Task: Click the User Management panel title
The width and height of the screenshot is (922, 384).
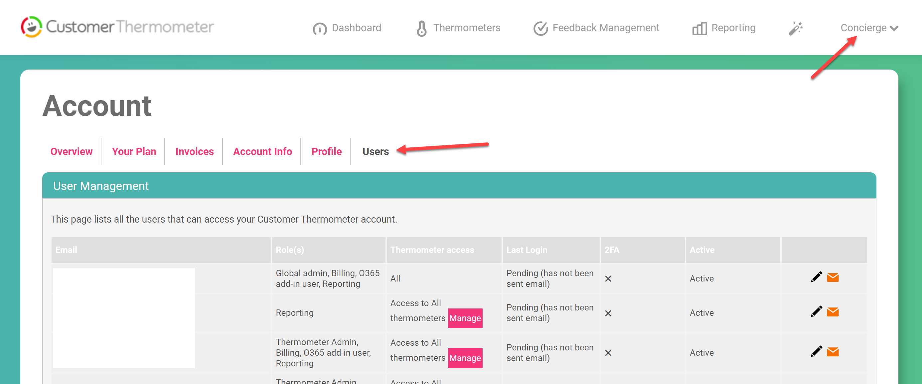Action: pyautogui.click(x=100, y=186)
